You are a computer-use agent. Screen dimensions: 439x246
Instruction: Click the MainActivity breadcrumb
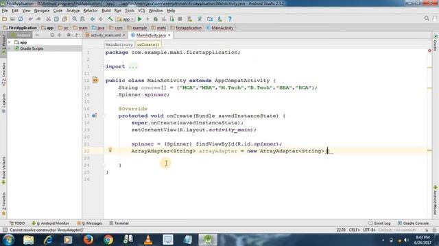point(220,28)
